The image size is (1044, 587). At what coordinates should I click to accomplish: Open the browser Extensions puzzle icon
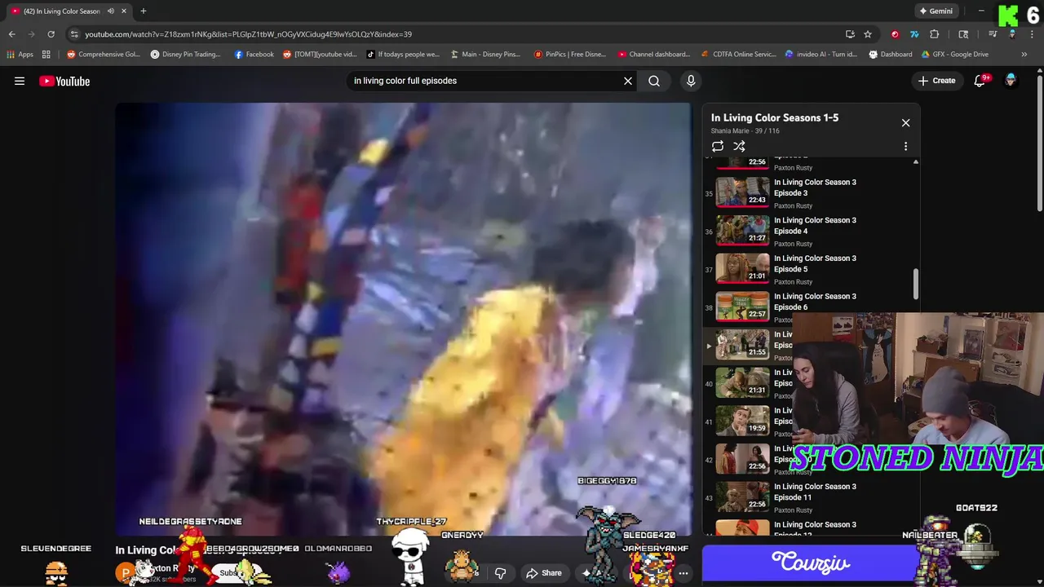935,34
